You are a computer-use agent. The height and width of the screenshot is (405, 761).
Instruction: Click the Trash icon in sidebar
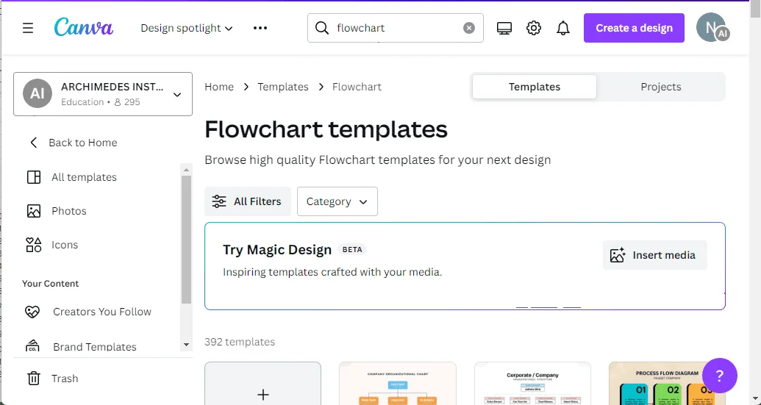point(34,379)
